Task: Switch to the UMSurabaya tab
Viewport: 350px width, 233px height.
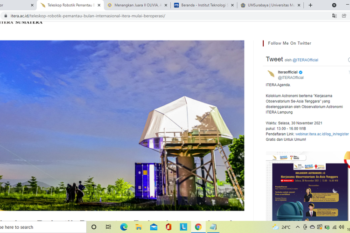Action: tap(266, 5)
